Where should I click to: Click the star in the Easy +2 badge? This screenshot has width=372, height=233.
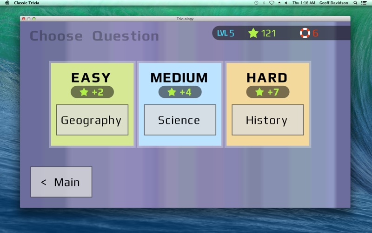[84, 92]
